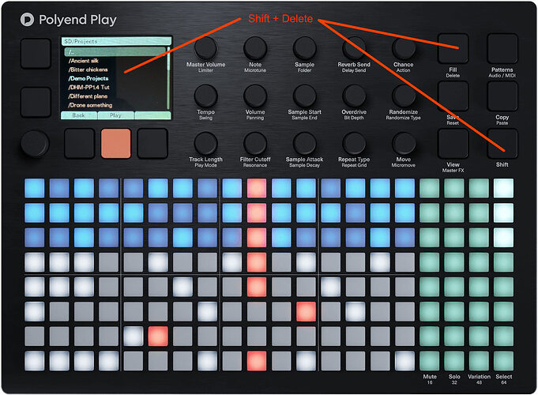Click the Repeat Type / Repeat Grid knob
This screenshot has width=538, height=395.
click(x=354, y=144)
